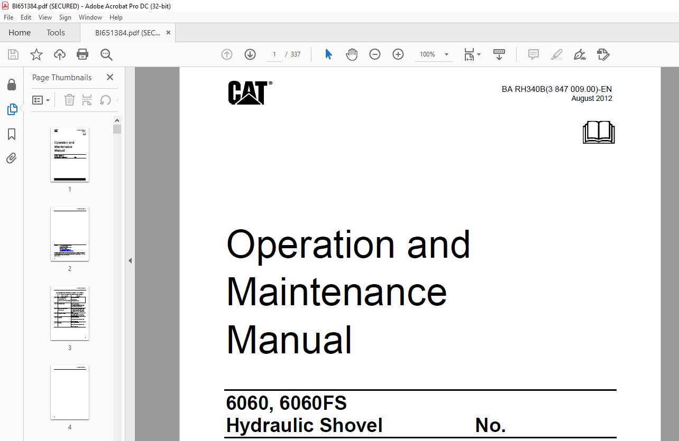
Task: Close the BI651384.pdf document tab
Action: [x=168, y=33]
